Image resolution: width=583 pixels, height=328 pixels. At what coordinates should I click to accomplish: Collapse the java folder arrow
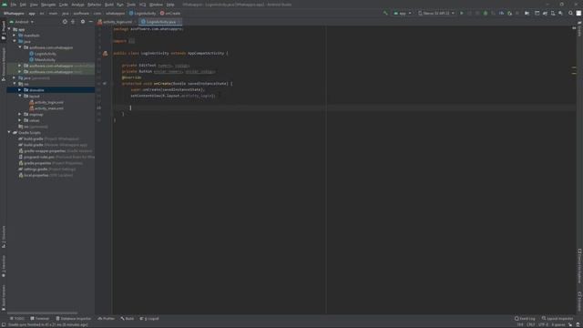coord(15,41)
